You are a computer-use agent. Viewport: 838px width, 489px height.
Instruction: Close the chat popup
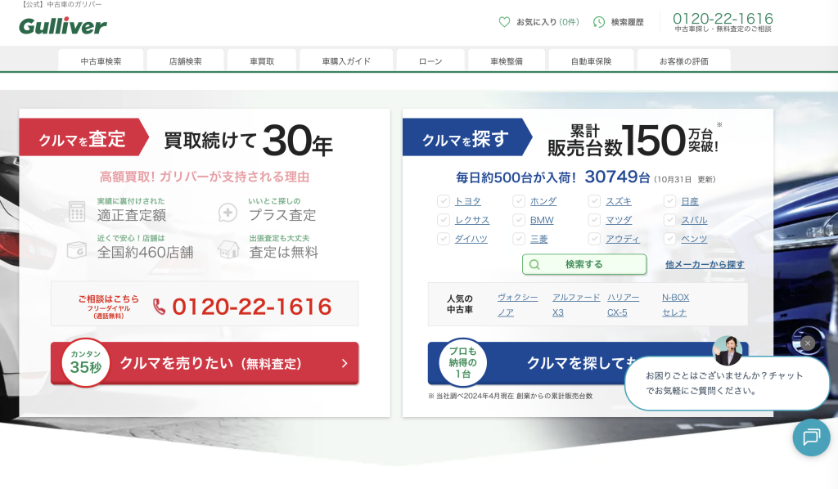pyautogui.click(x=808, y=343)
